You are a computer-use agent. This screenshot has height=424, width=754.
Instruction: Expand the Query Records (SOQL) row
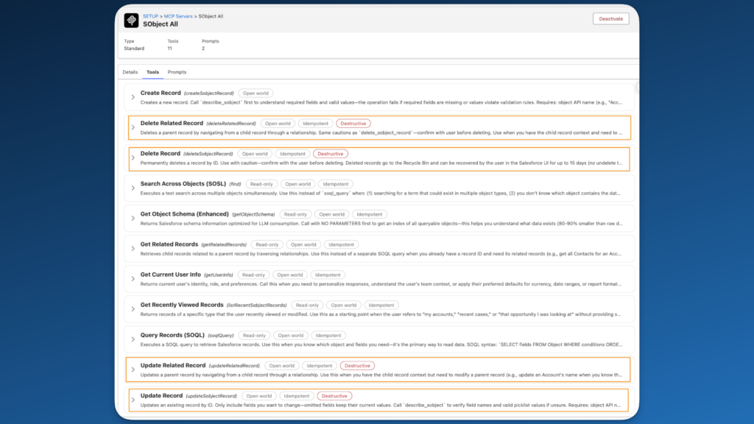click(x=133, y=339)
